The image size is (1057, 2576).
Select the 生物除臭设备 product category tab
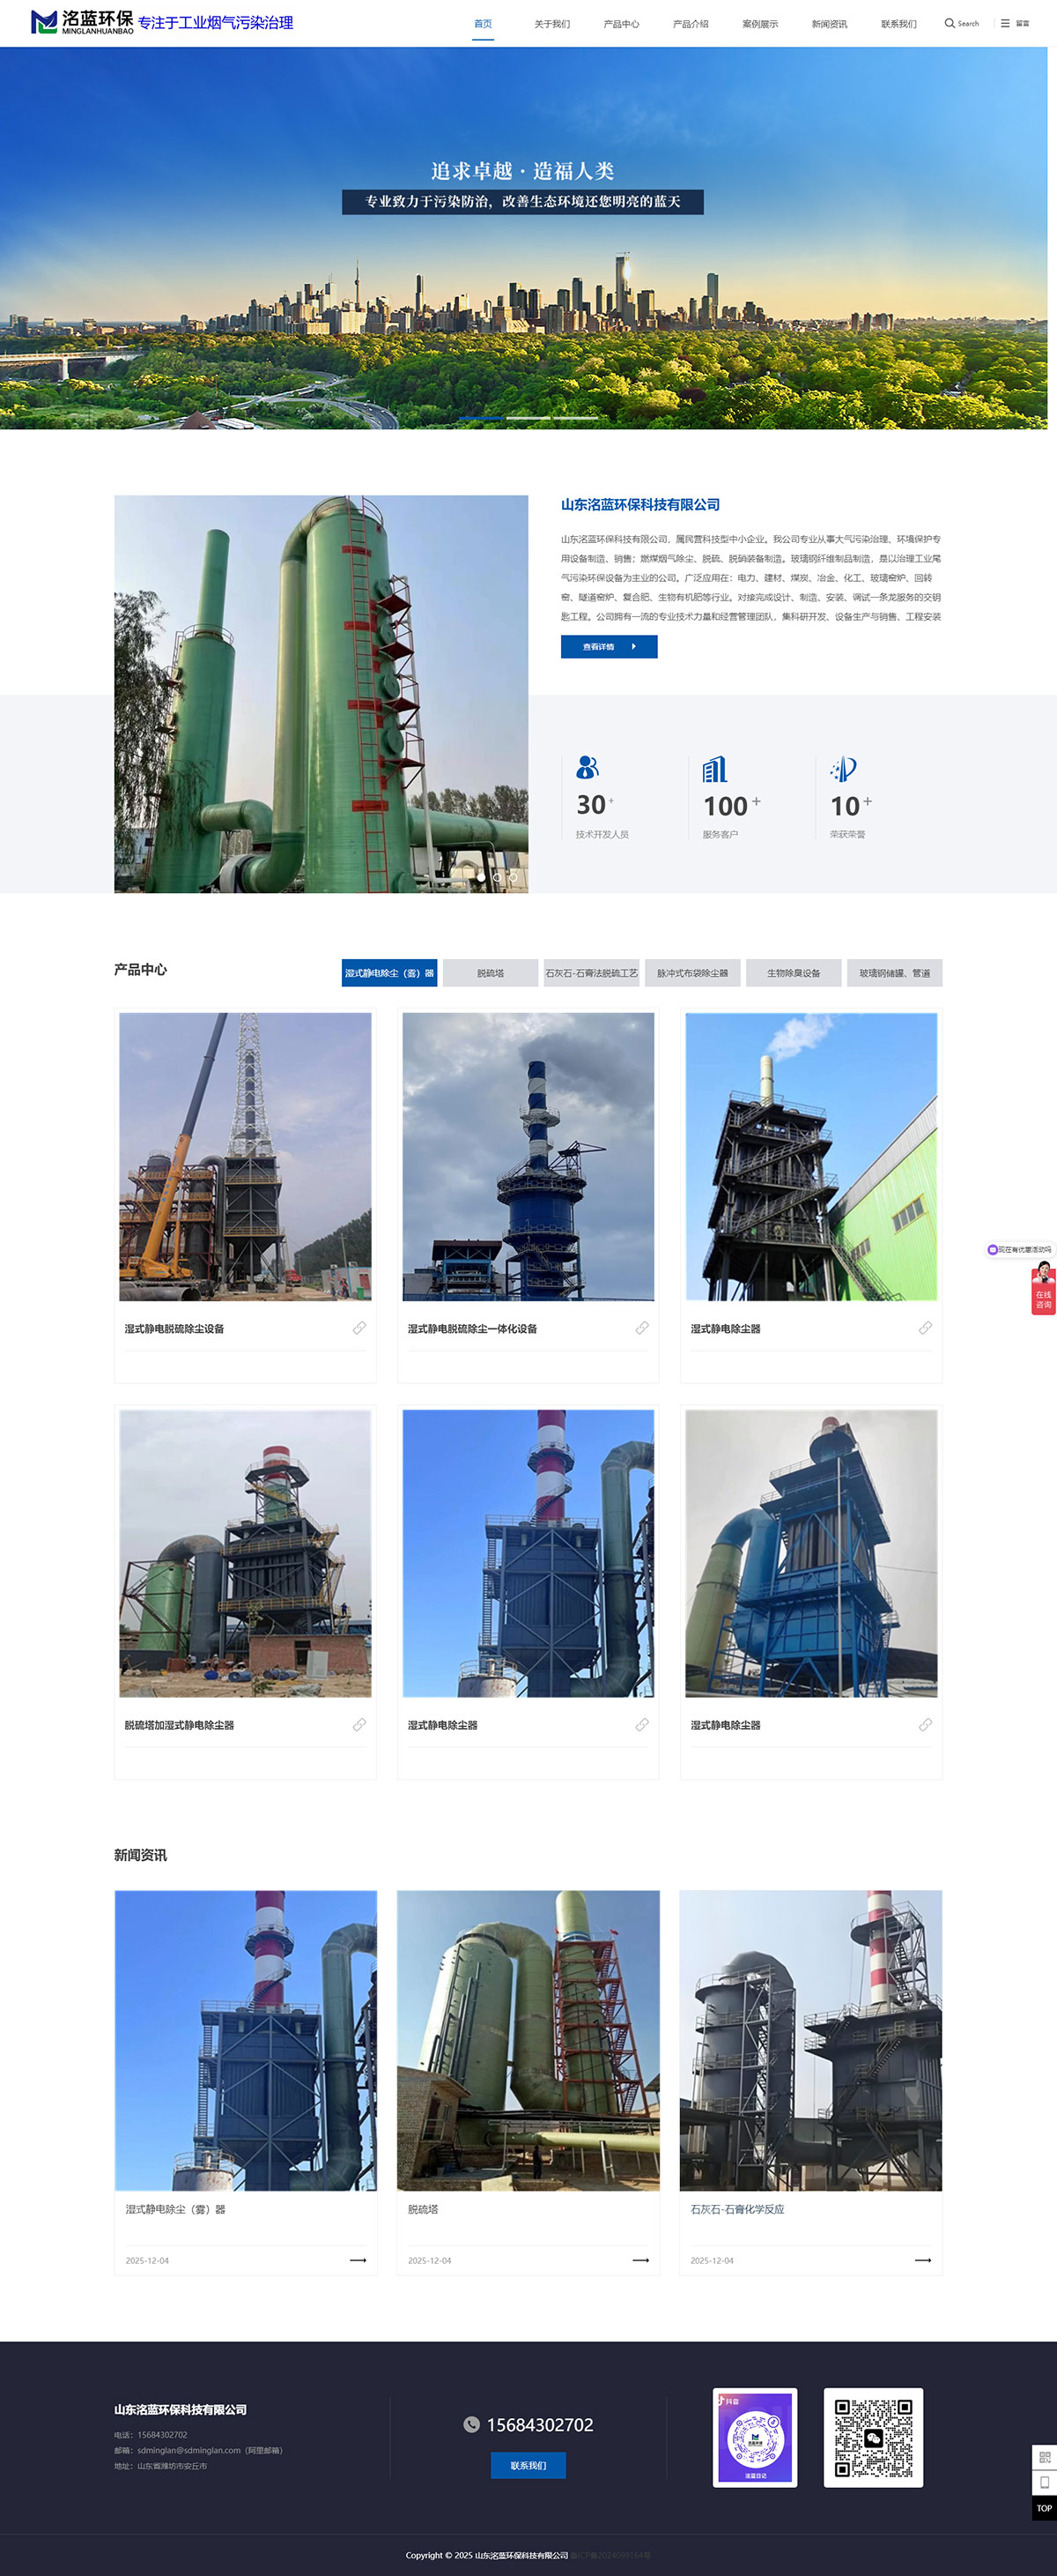pyautogui.click(x=794, y=973)
